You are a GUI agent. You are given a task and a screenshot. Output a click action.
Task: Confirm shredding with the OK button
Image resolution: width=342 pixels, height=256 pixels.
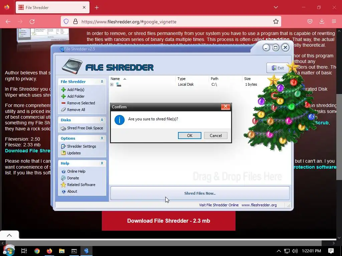(190, 136)
